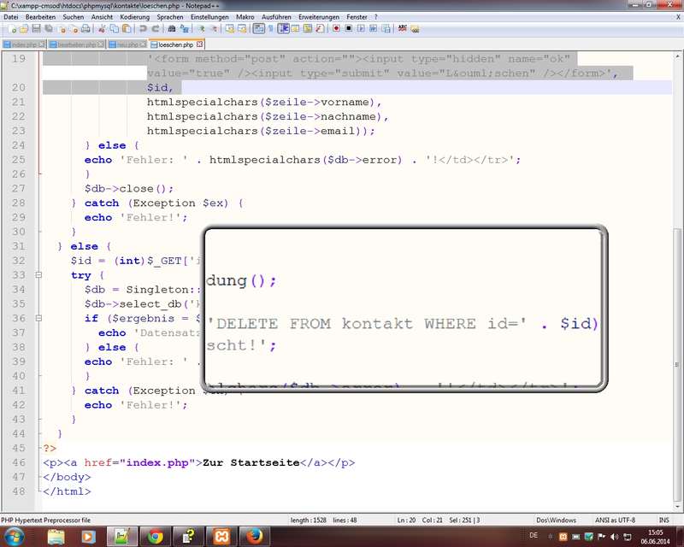Switch to the index.php tab
Image resolution: width=684 pixels, height=547 pixels.
pyautogui.click(x=24, y=44)
